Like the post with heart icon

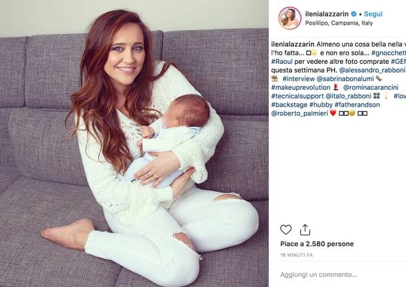pos(286,230)
